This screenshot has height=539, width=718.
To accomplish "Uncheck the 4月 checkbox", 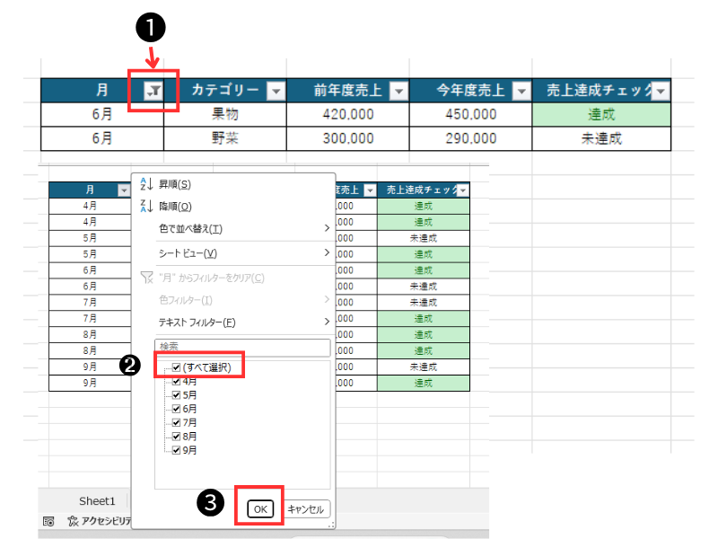I will coord(176,382).
